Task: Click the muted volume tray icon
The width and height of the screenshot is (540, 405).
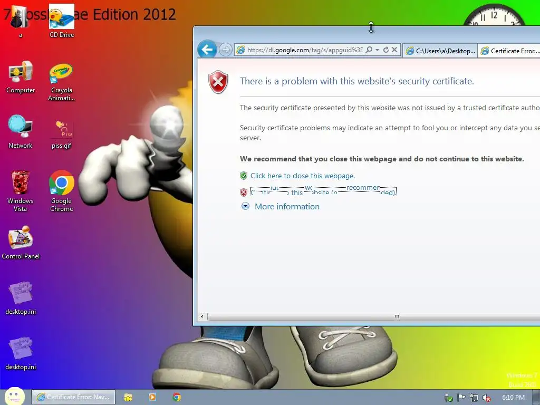Action: pyautogui.click(x=487, y=398)
